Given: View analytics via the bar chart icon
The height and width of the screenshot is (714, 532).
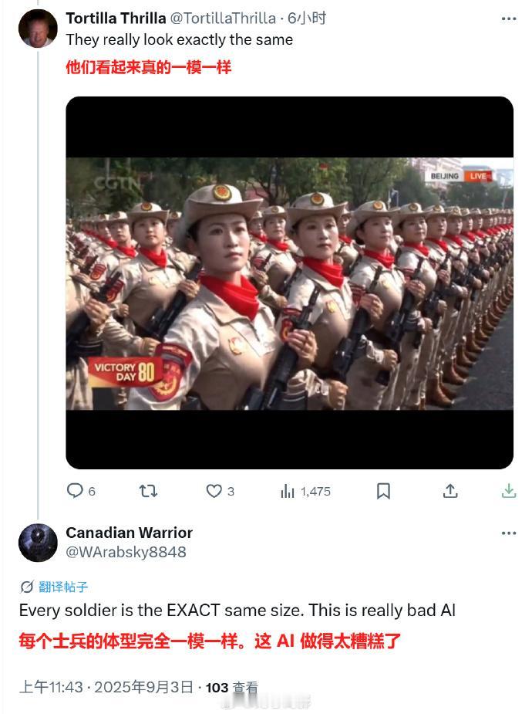Looking at the screenshot, I should [288, 491].
